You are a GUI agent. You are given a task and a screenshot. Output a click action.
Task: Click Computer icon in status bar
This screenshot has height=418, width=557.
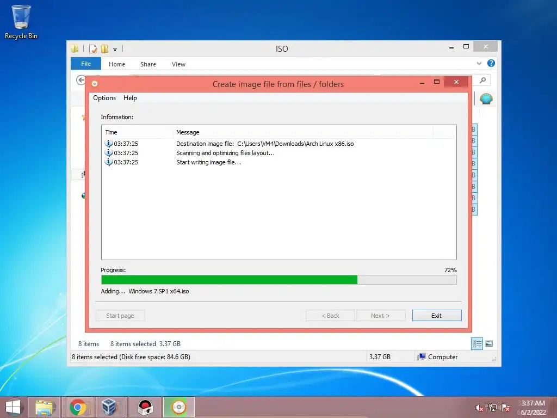(422, 357)
